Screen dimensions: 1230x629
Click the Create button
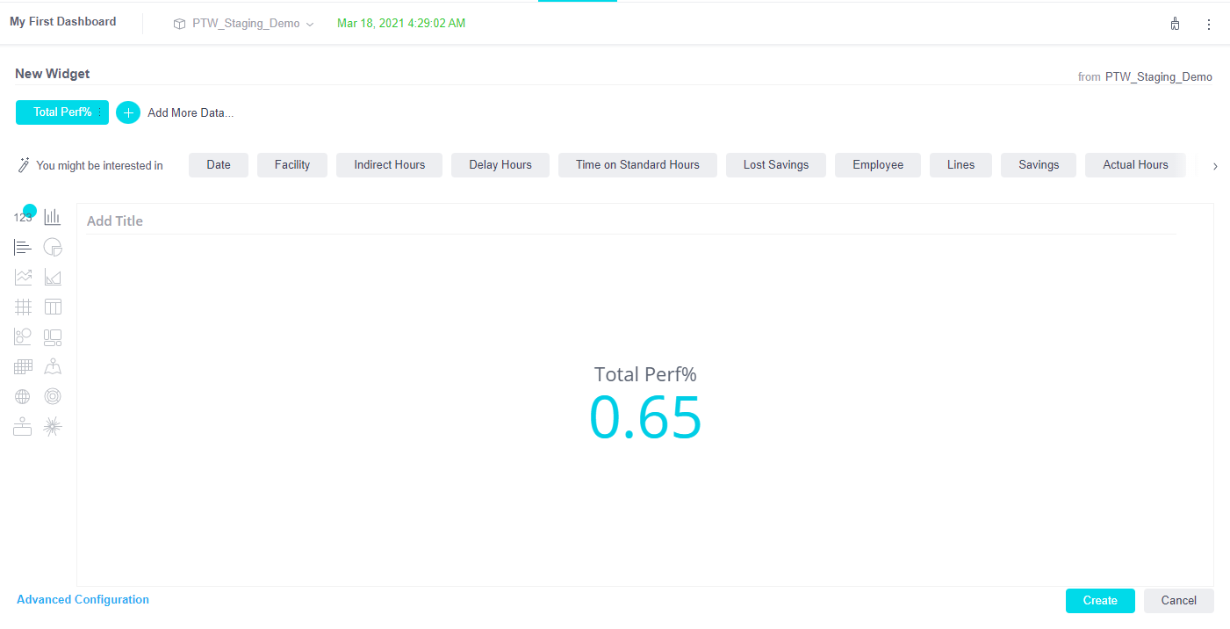tap(1099, 601)
